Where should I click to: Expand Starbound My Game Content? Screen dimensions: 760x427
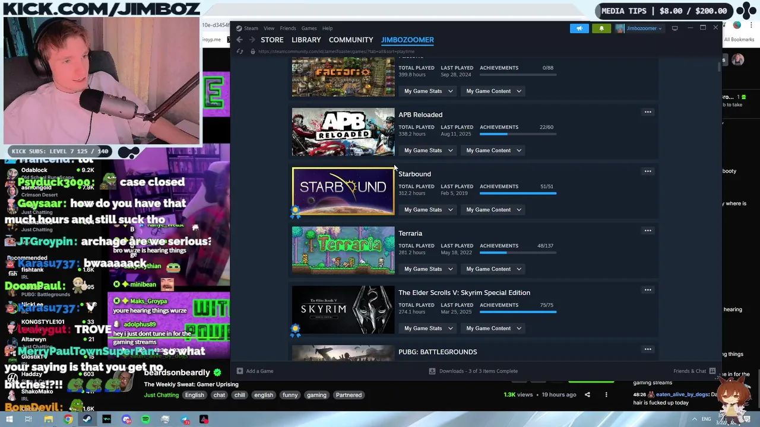(x=493, y=209)
